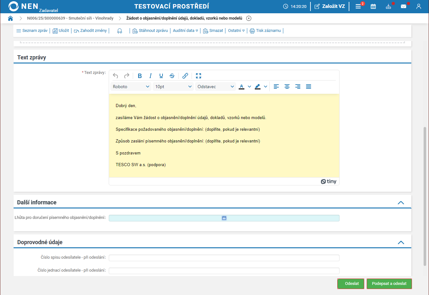Click the redo arrow in editor
429x295 pixels.
point(126,76)
